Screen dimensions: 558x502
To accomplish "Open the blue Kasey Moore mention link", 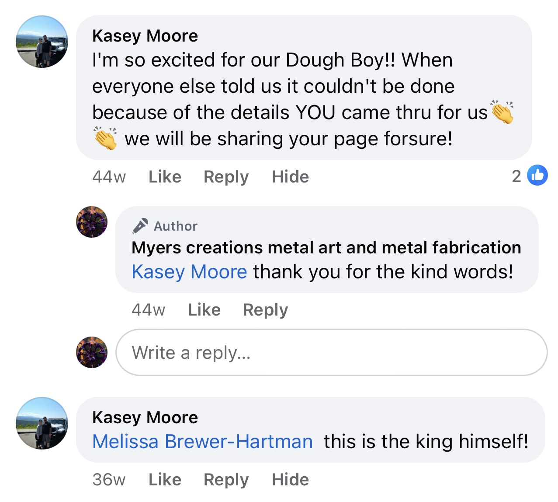I will click(189, 272).
